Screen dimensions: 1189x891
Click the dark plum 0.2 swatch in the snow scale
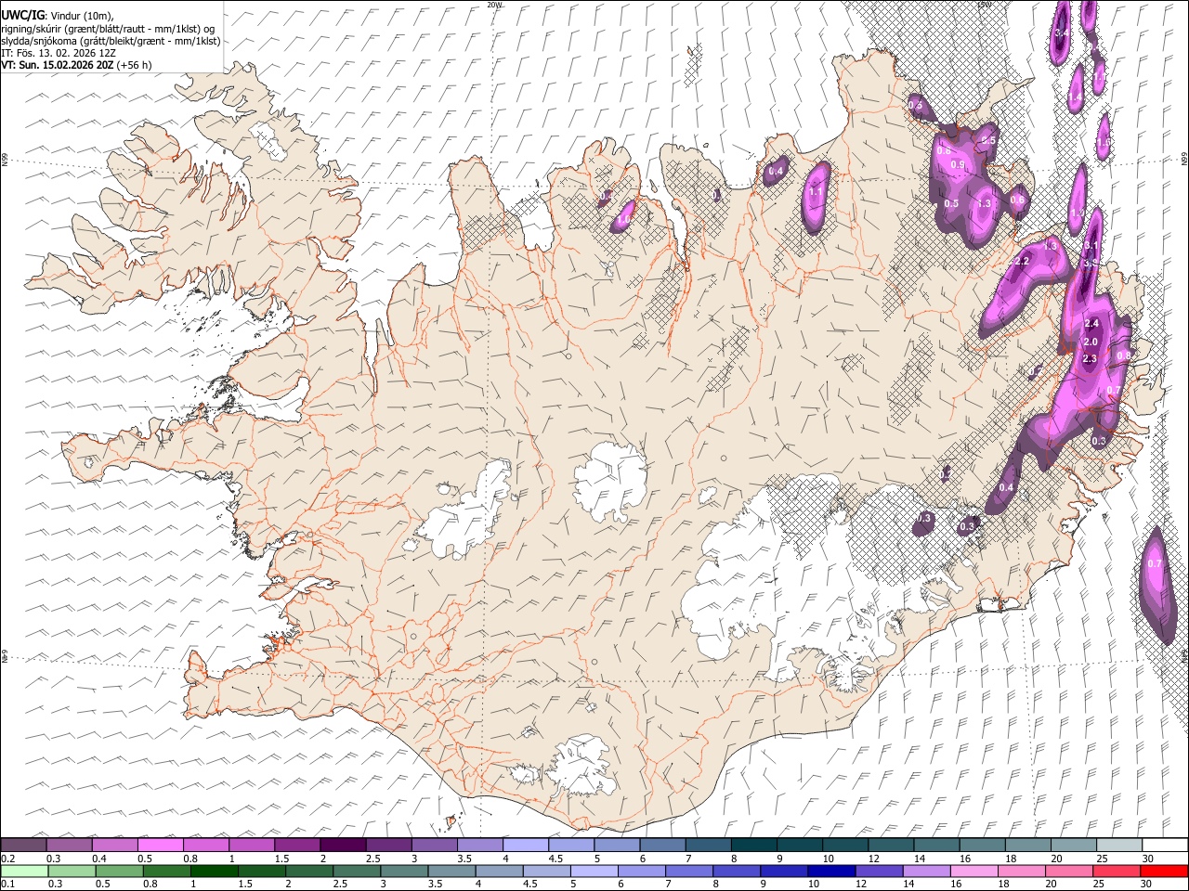24,845
